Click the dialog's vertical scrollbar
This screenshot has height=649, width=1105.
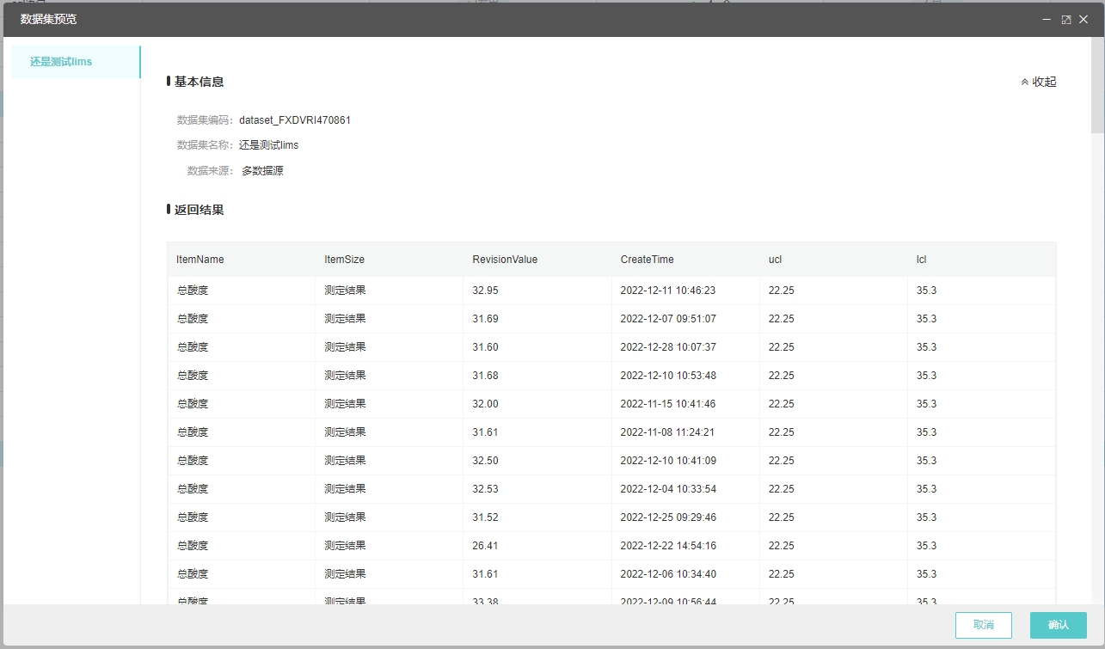(1097, 86)
